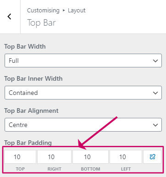Screen dimensions: 166x177
Task: Click the Layout breadcrumb text
Action: [77, 11]
